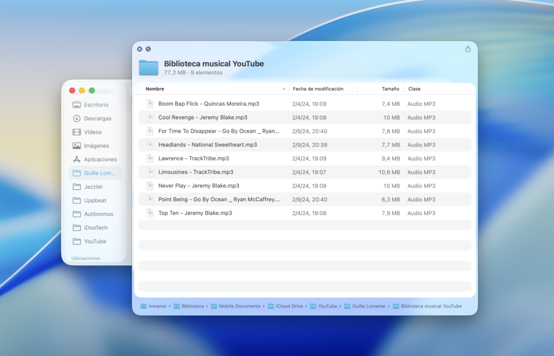
Task: Click YouTube in the path bar
Action: pyautogui.click(x=324, y=306)
